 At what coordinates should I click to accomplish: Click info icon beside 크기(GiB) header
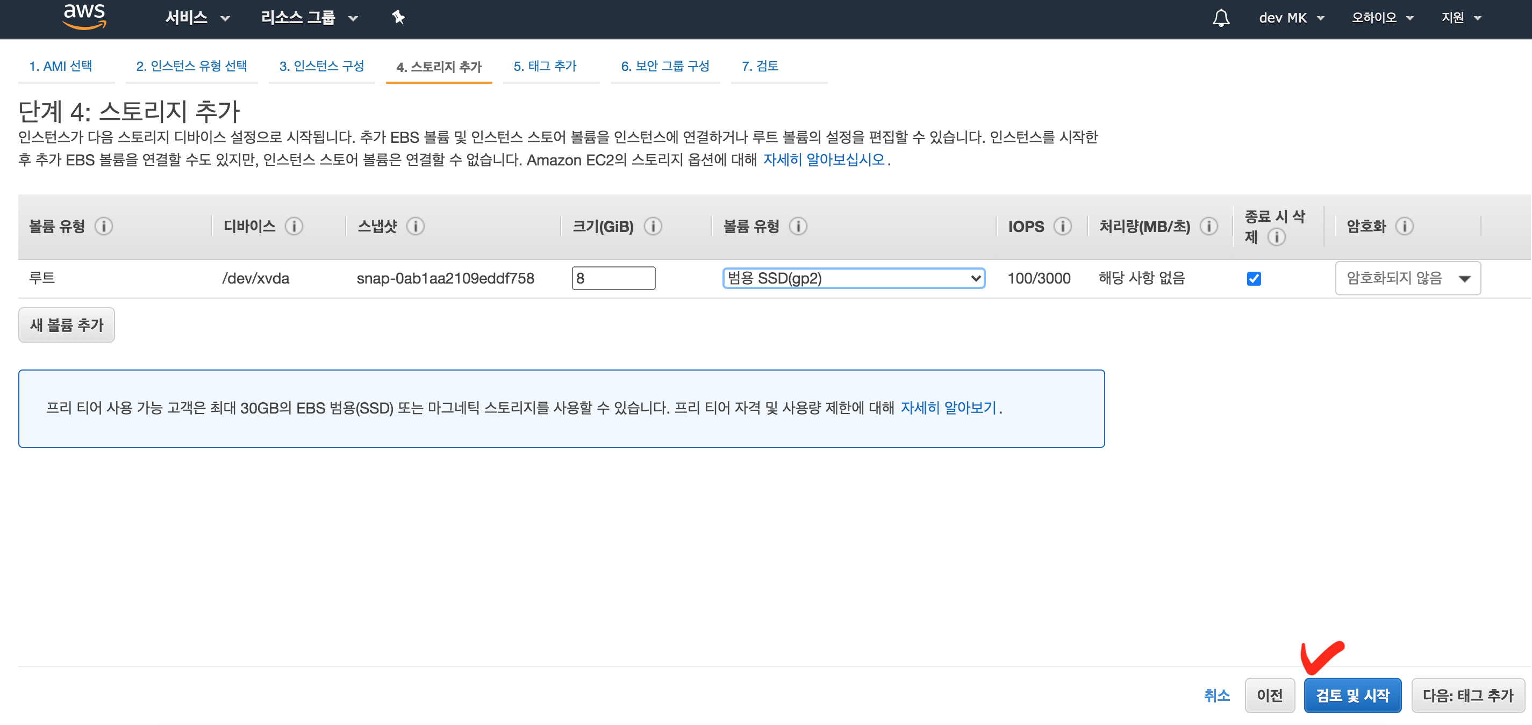[653, 227]
